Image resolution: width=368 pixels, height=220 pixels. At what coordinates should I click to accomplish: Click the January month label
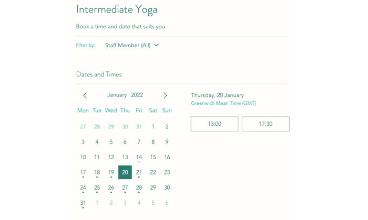click(117, 95)
